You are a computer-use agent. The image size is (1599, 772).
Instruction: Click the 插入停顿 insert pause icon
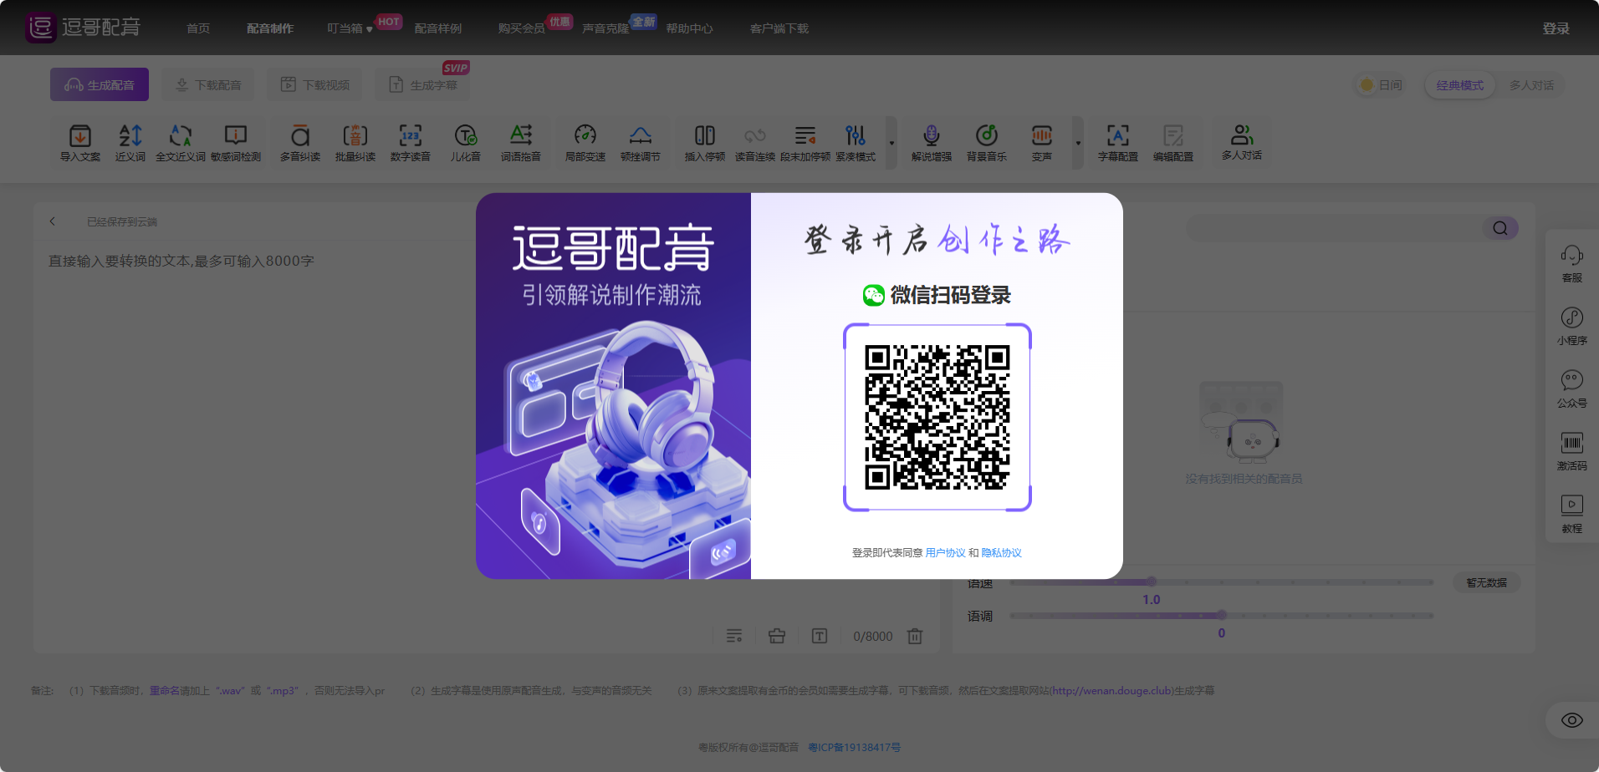click(705, 142)
